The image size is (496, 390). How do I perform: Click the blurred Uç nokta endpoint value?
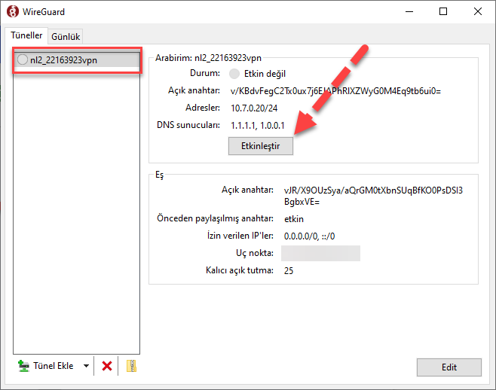320,253
